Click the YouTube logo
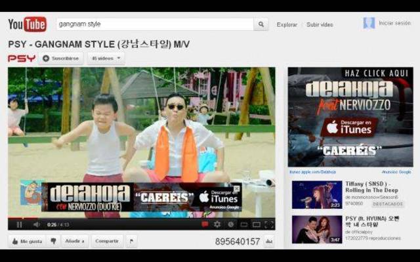The image size is (420, 262). pos(28,24)
